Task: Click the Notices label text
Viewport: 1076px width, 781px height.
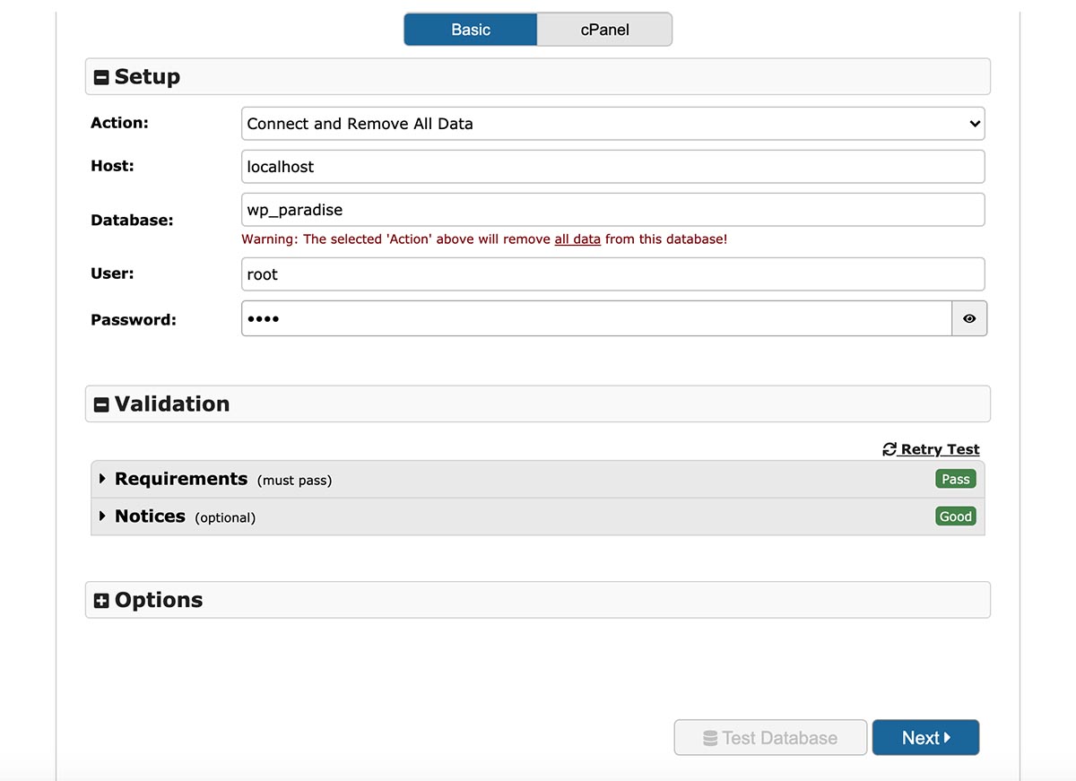Action: click(x=150, y=516)
